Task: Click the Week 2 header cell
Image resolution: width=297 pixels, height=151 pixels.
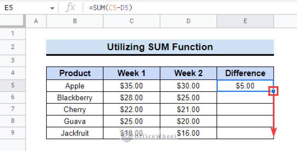Action: pos(188,73)
